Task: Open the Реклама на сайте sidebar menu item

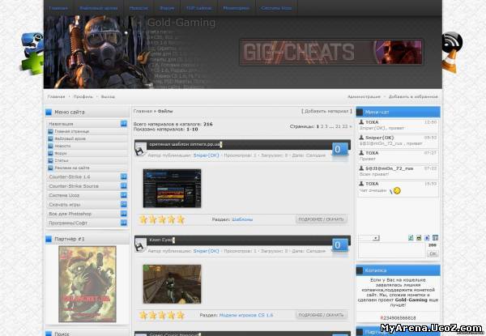Action: (x=72, y=168)
